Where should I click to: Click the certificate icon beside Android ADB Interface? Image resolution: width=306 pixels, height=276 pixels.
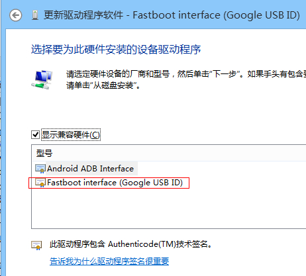click(40, 169)
